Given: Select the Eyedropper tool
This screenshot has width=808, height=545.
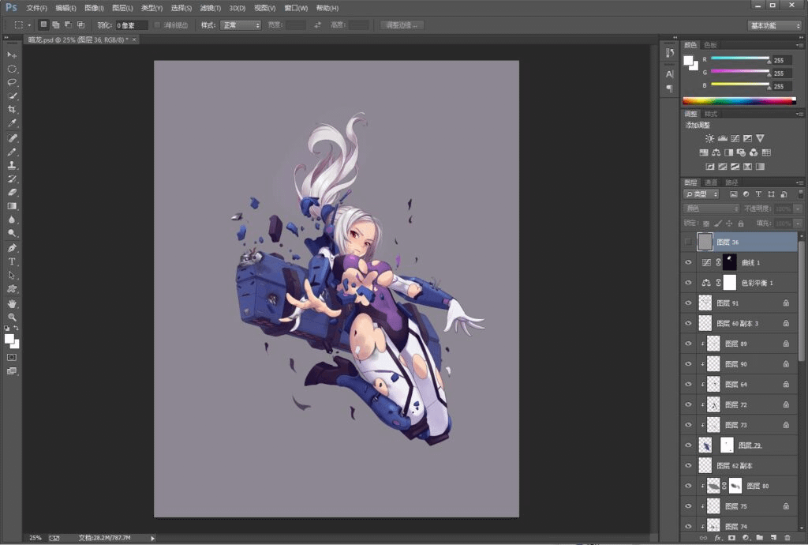Looking at the screenshot, I should (x=11, y=122).
